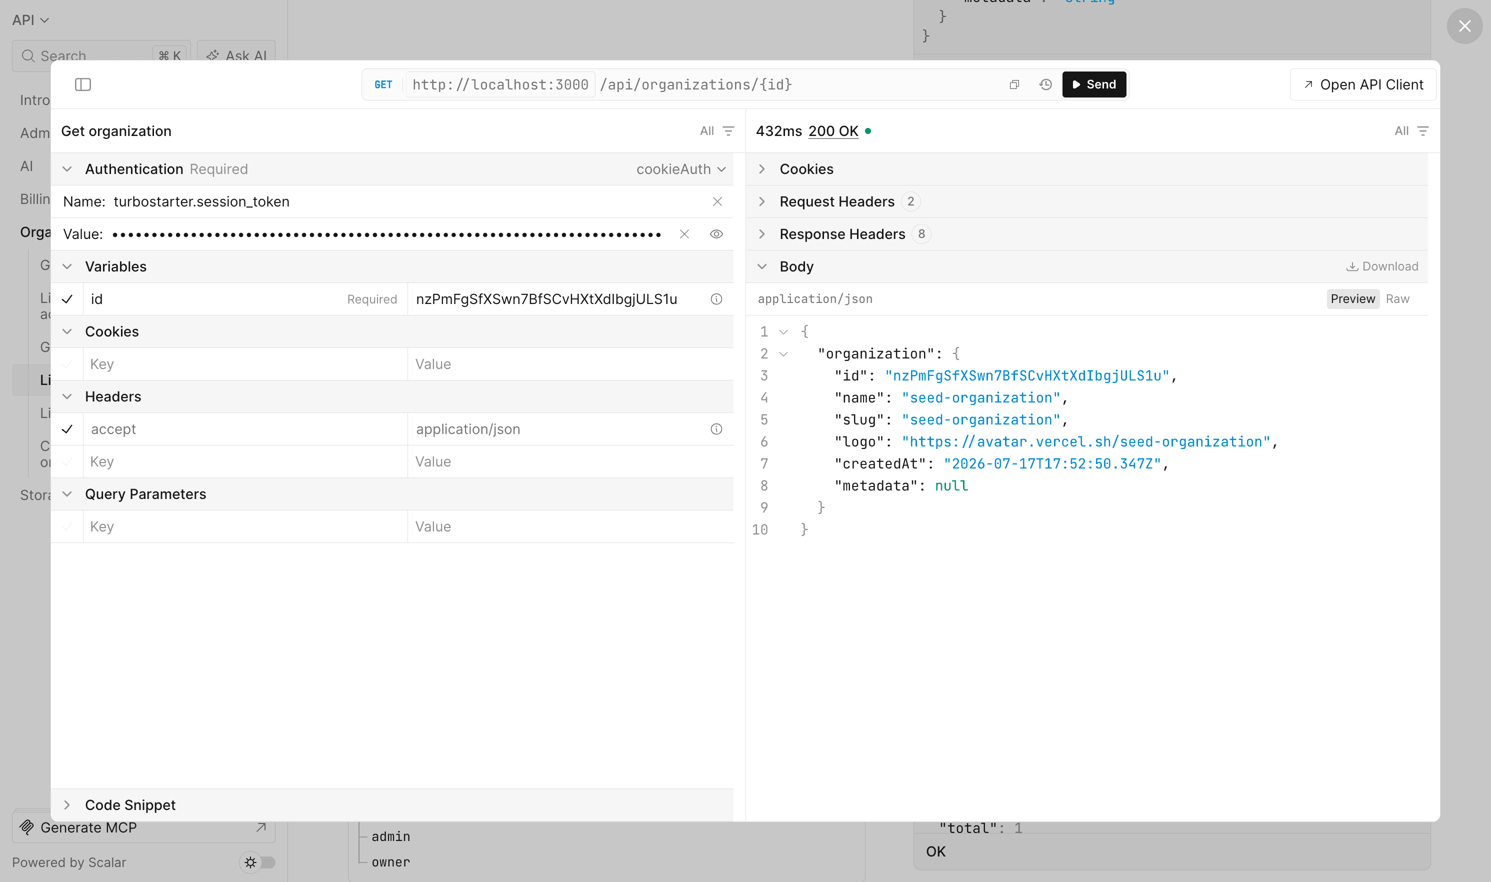Image resolution: width=1491 pixels, height=882 pixels.
Task: Collapse the Headers section
Action: click(67, 396)
